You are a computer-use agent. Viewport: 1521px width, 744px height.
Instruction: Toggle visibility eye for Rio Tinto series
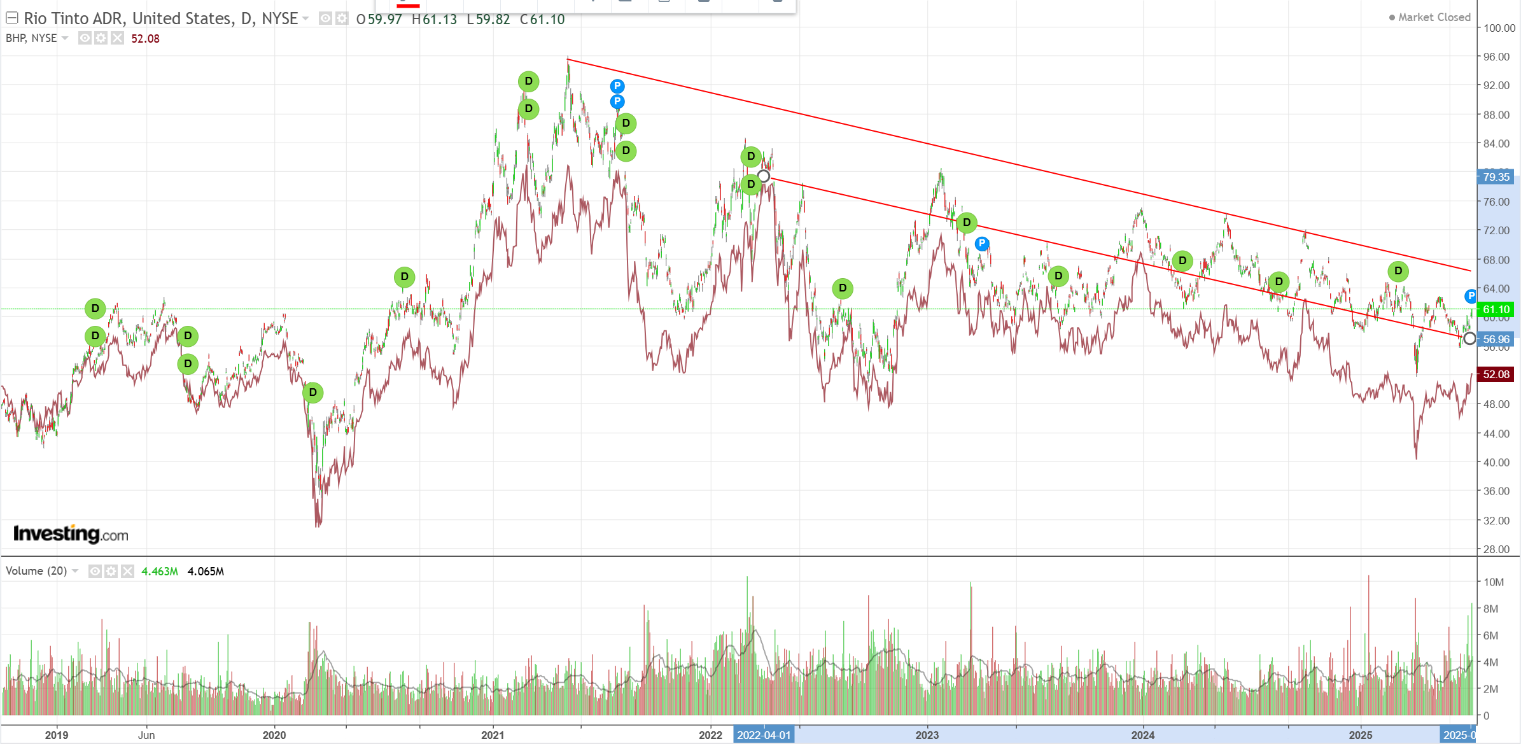pyautogui.click(x=325, y=18)
